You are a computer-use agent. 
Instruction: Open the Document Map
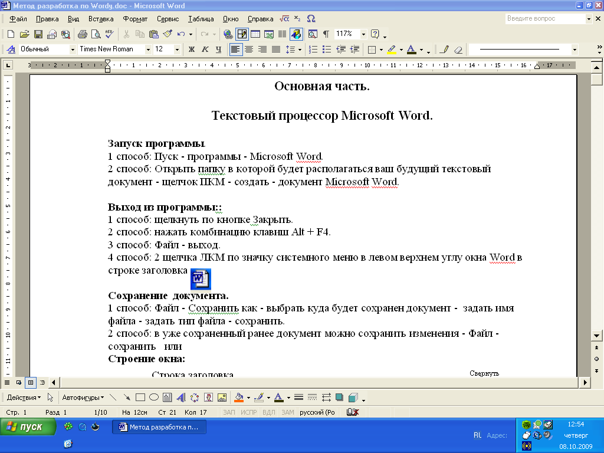pos(313,34)
